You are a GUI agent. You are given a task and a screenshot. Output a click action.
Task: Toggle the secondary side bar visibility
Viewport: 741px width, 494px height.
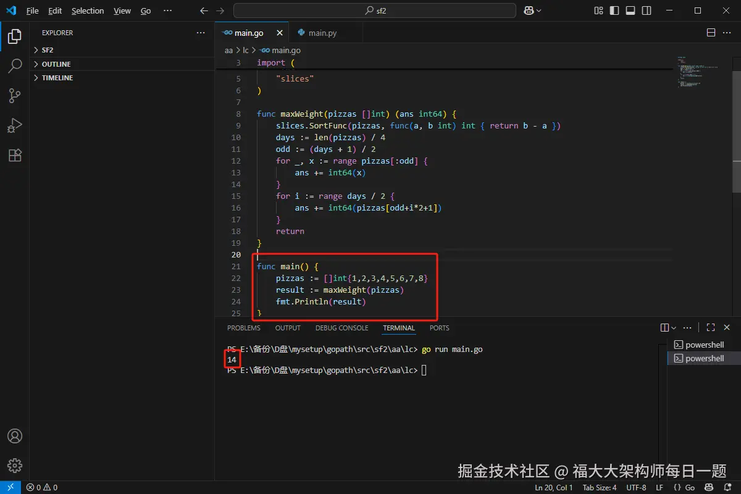click(647, 10)
